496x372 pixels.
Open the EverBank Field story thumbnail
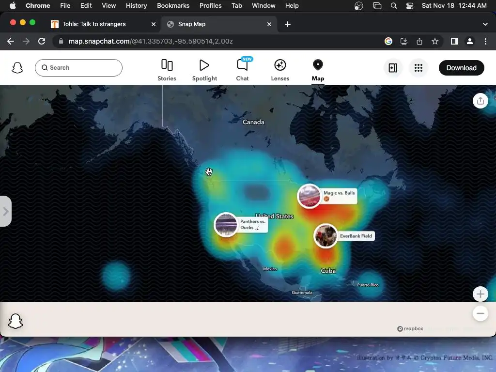point(325,236)
